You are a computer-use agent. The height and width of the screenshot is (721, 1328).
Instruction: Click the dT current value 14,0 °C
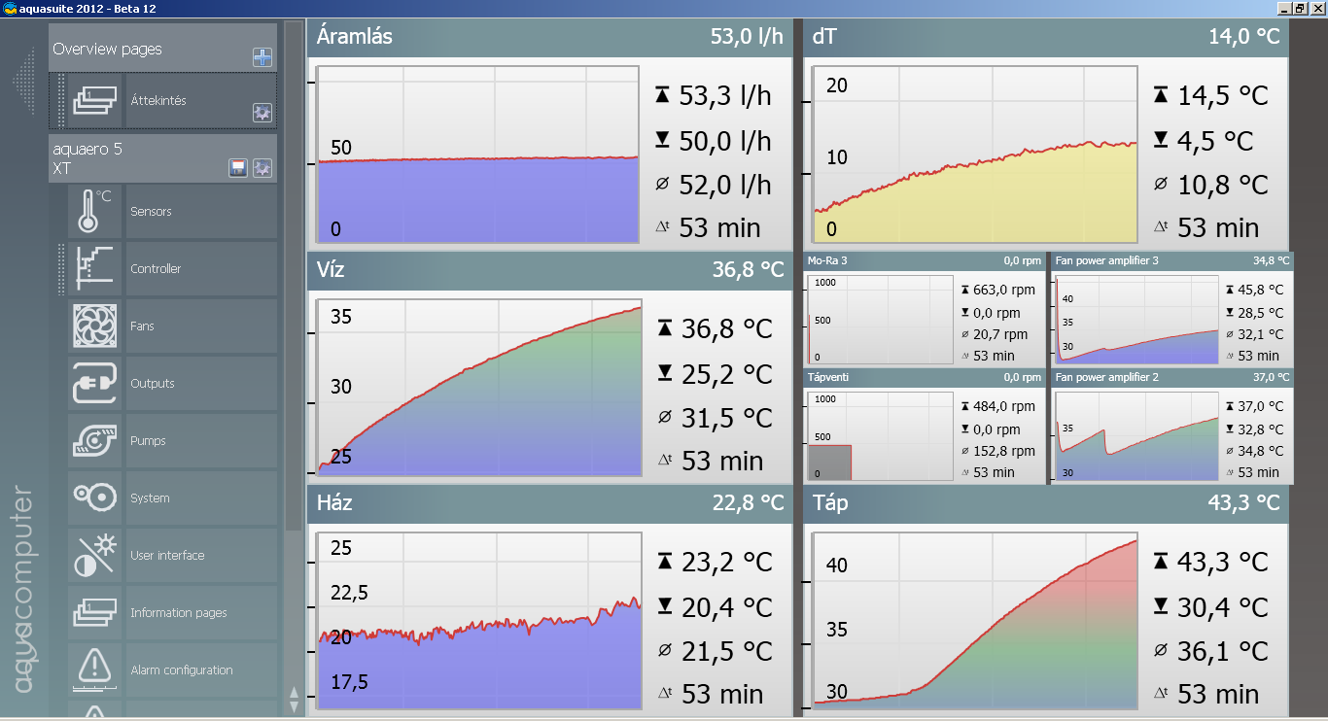tap(1244, 37)
